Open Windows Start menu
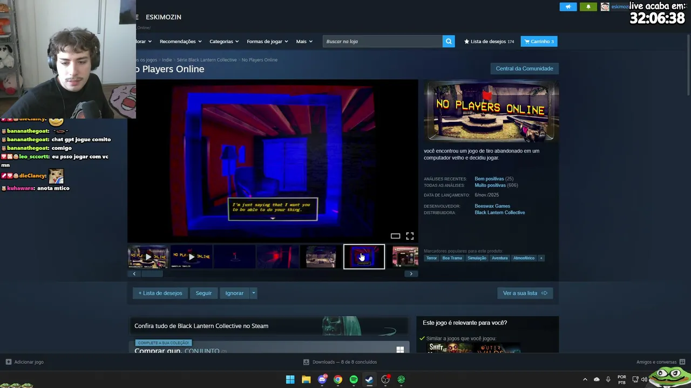Image resolution: width=691 pixels, height=388 pixels. tap(290, 379)
